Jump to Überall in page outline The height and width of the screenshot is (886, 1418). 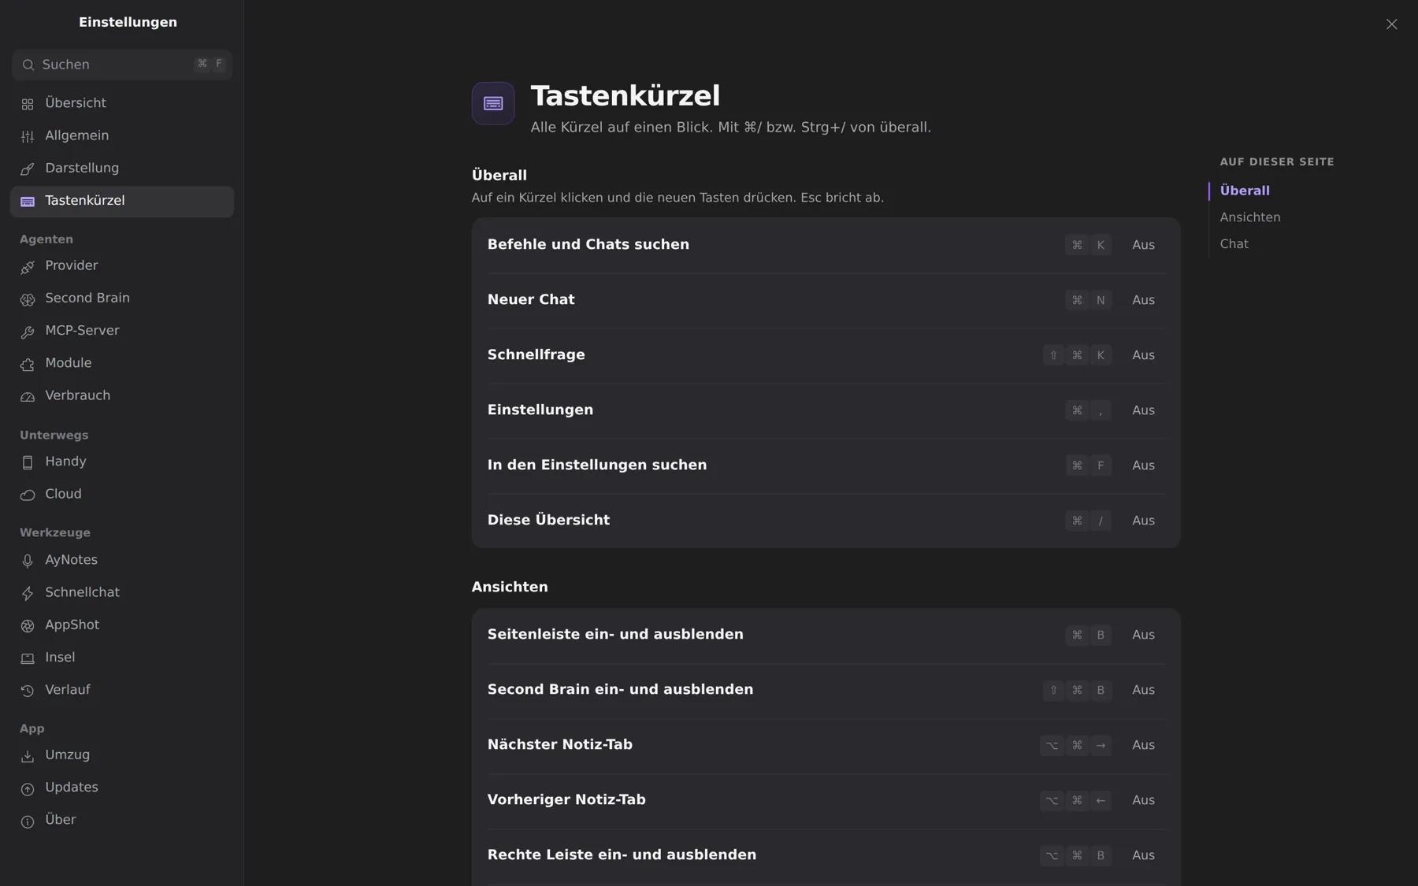[1245, 191]
